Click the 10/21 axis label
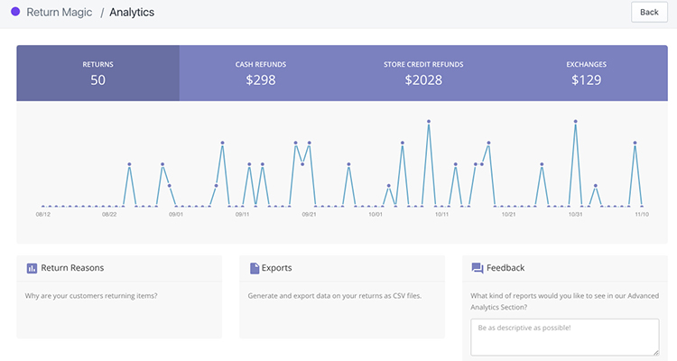Screen dimensions: 677x361 click(508, 214)
